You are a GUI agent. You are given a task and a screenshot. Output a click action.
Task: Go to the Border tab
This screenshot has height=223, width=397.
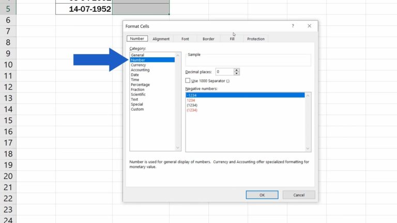point(208,39)
